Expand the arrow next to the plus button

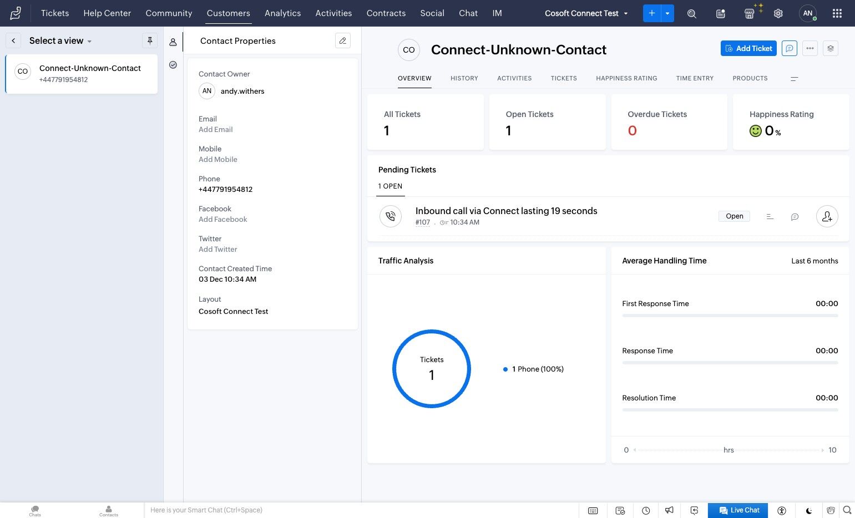pyautogui.click(x=667, y=13)
